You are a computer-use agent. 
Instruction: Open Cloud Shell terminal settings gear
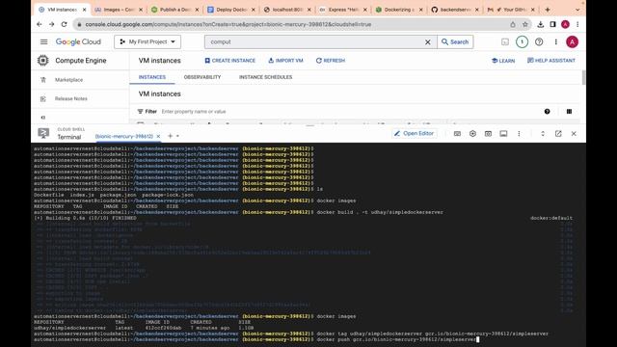click(x=472, y=134)
